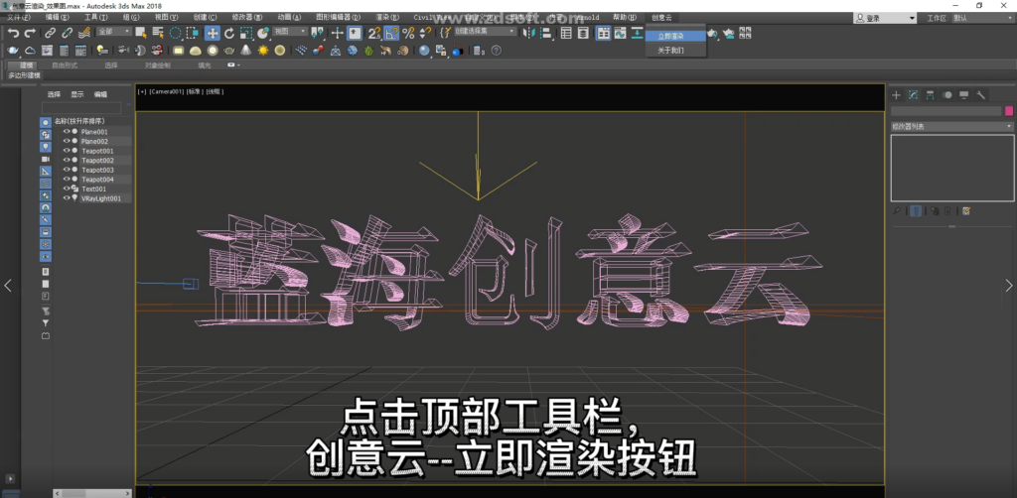Viewport: 1017px width, 498px height.
Task: Open the scene explorer 编辑 menu
Action: [x=100, y=94]
